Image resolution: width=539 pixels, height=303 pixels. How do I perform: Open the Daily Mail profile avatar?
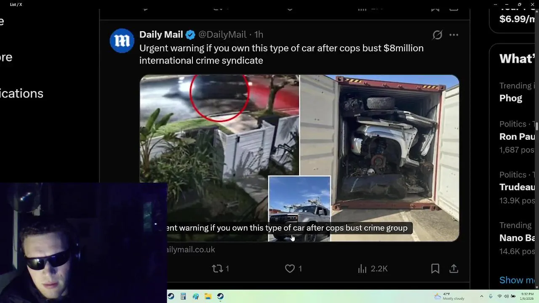coord(122,40)
